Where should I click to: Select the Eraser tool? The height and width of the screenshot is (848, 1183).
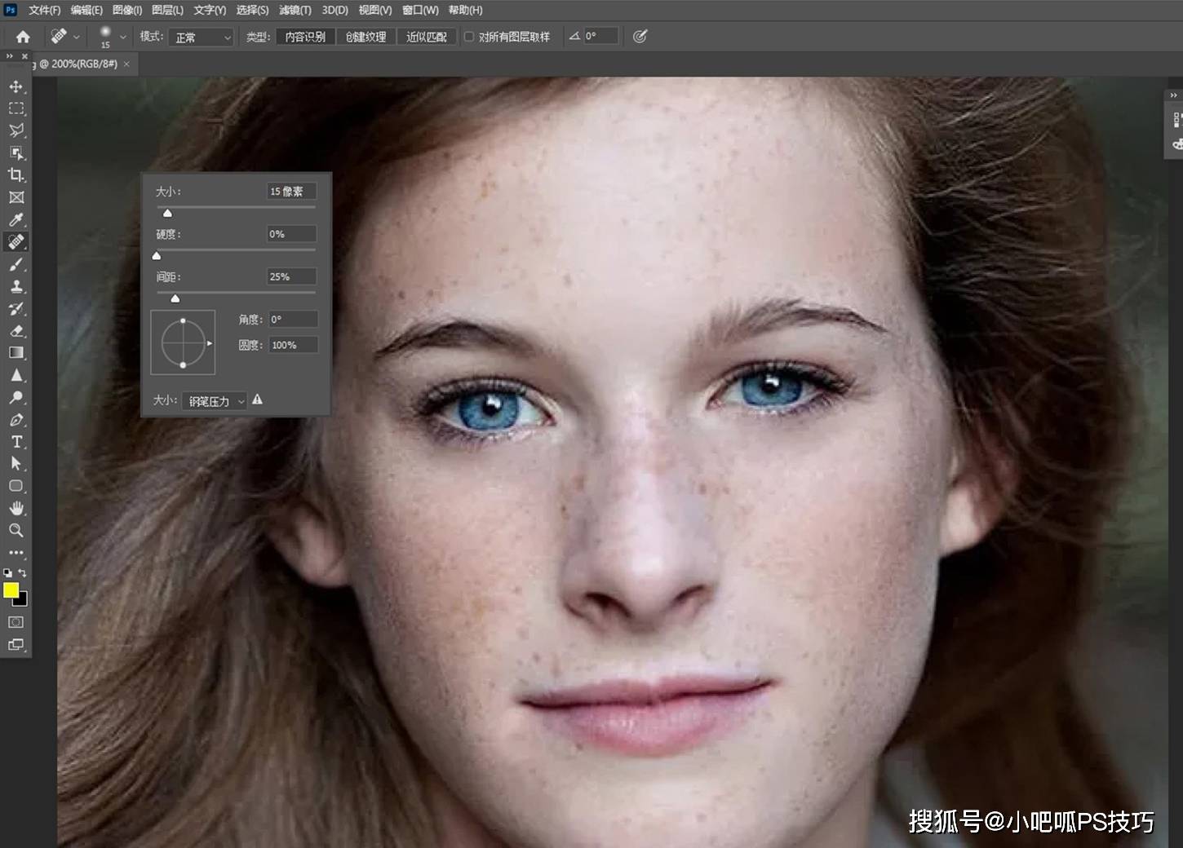[x=16, y=331]
